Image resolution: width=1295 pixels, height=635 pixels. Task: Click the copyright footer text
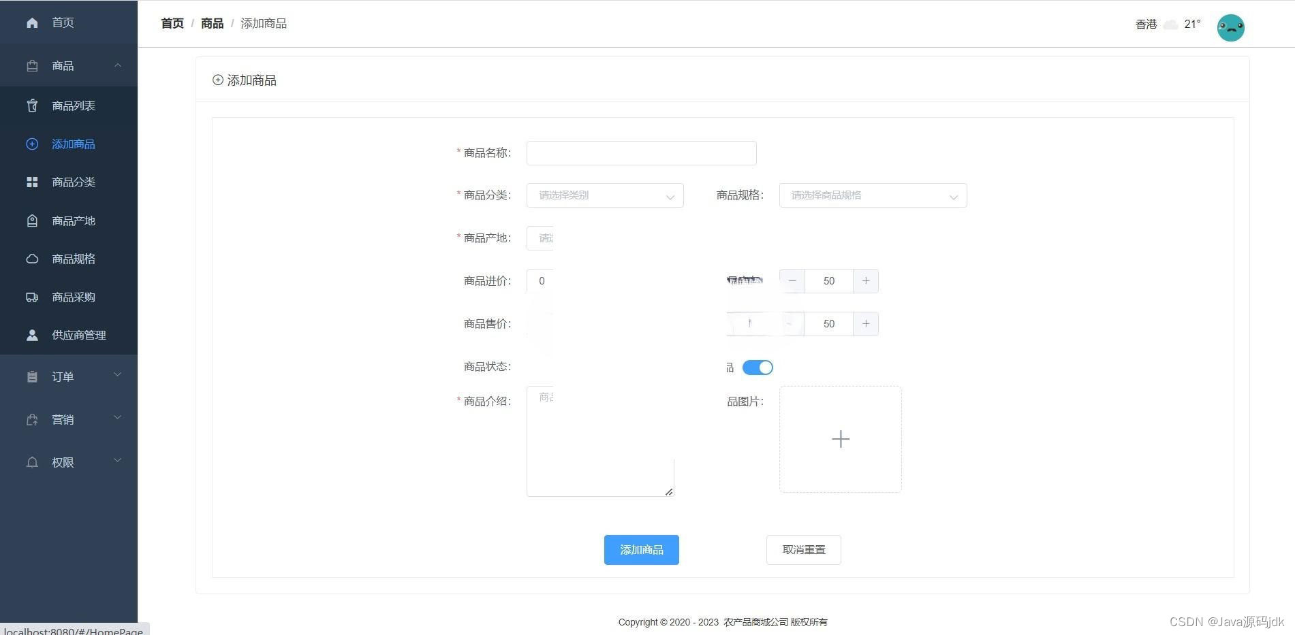tap(723, 622)
